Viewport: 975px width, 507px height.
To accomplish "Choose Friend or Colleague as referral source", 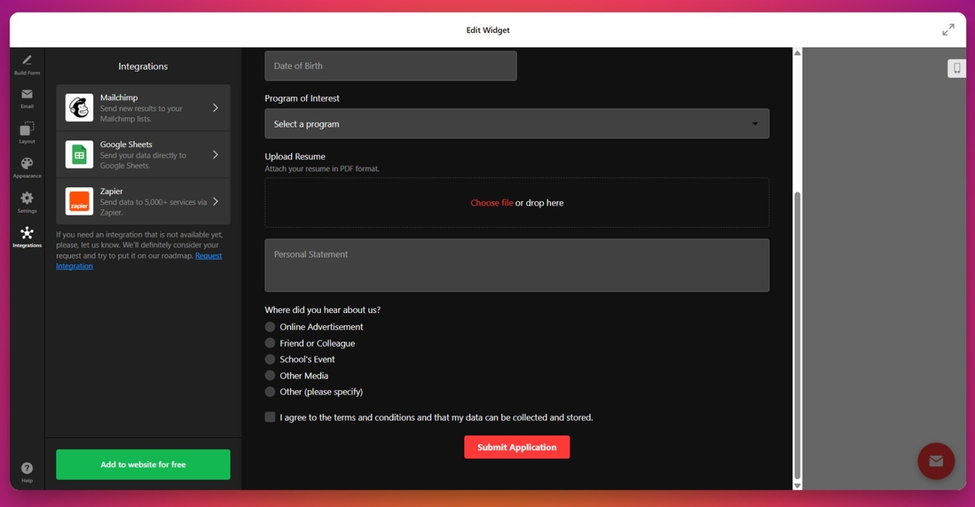I will pos(270,343).
